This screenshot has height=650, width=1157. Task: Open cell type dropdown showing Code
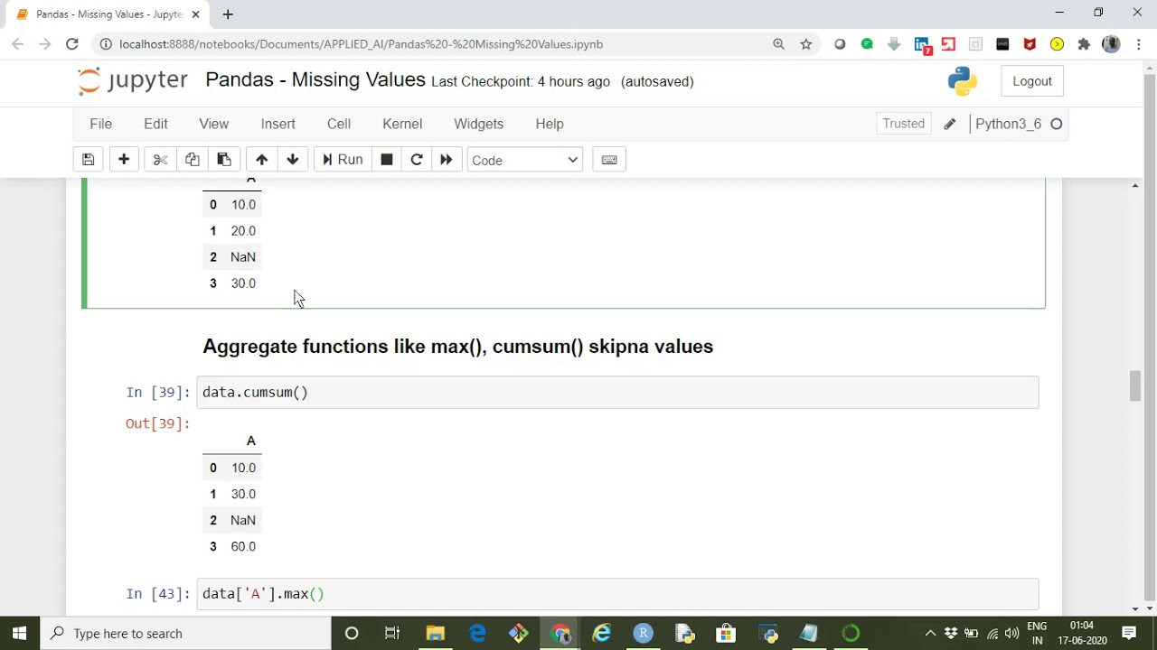click(x=525, y=160)
